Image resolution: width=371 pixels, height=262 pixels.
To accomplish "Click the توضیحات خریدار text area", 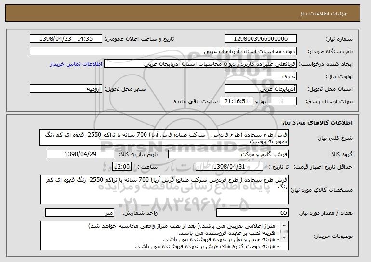I will pos(164,236).
